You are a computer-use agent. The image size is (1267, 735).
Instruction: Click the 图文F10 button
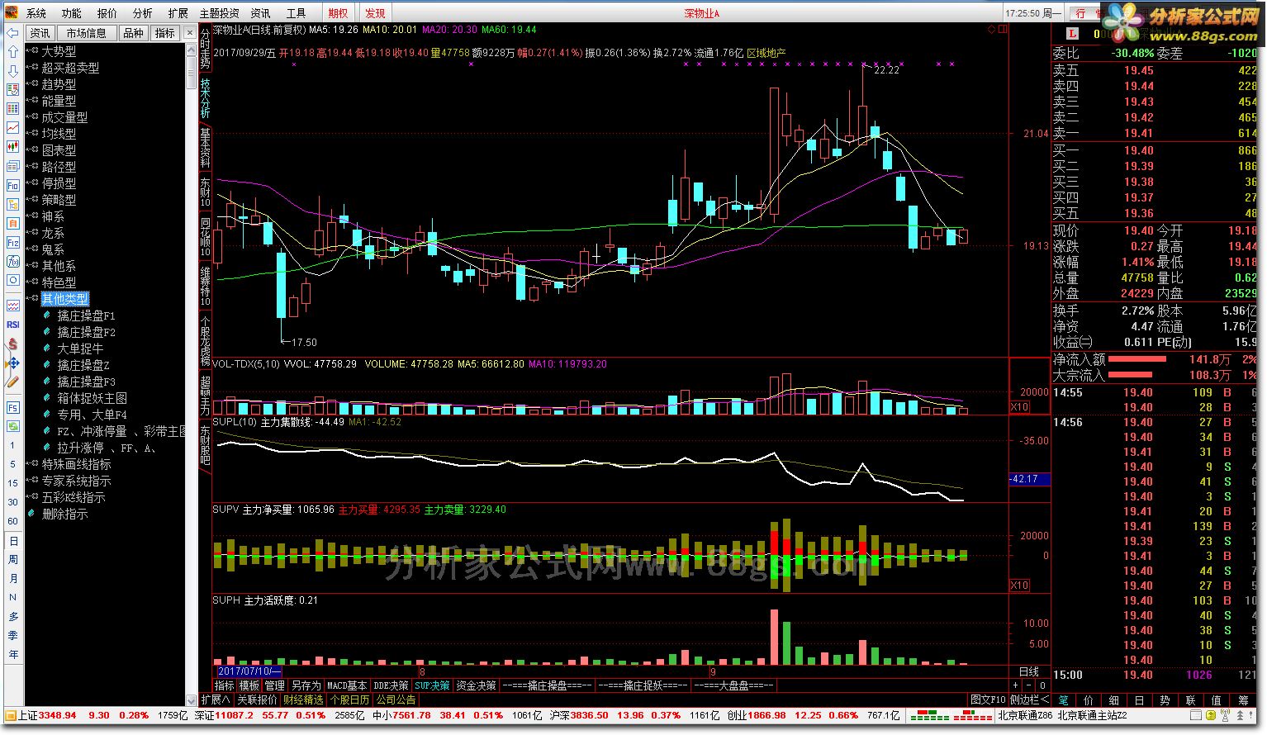[988, 699]
